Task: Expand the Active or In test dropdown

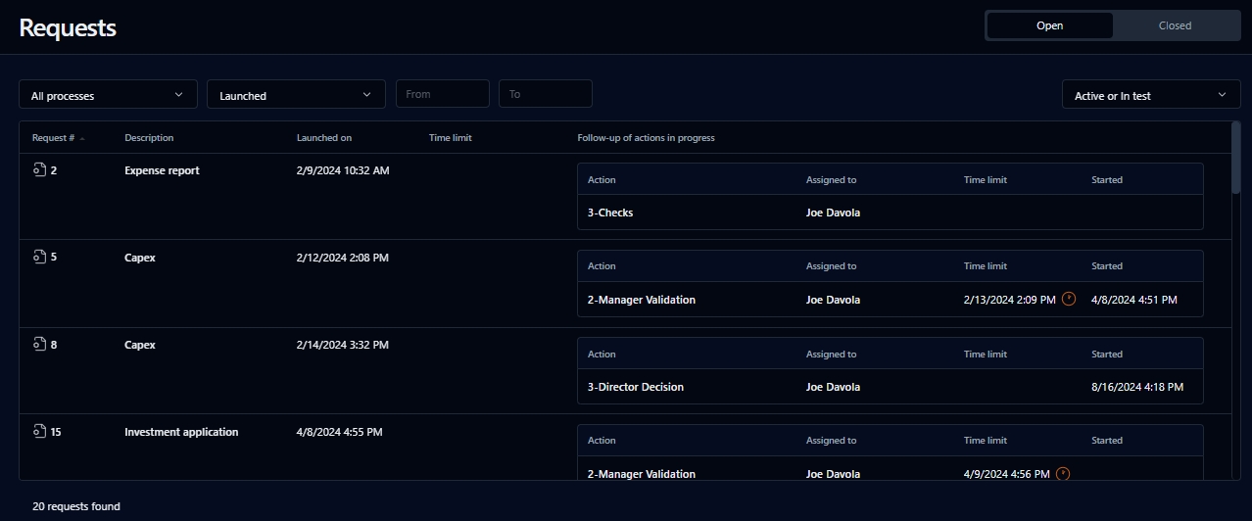Action: pyautogui.click(x=1150, y=95)
